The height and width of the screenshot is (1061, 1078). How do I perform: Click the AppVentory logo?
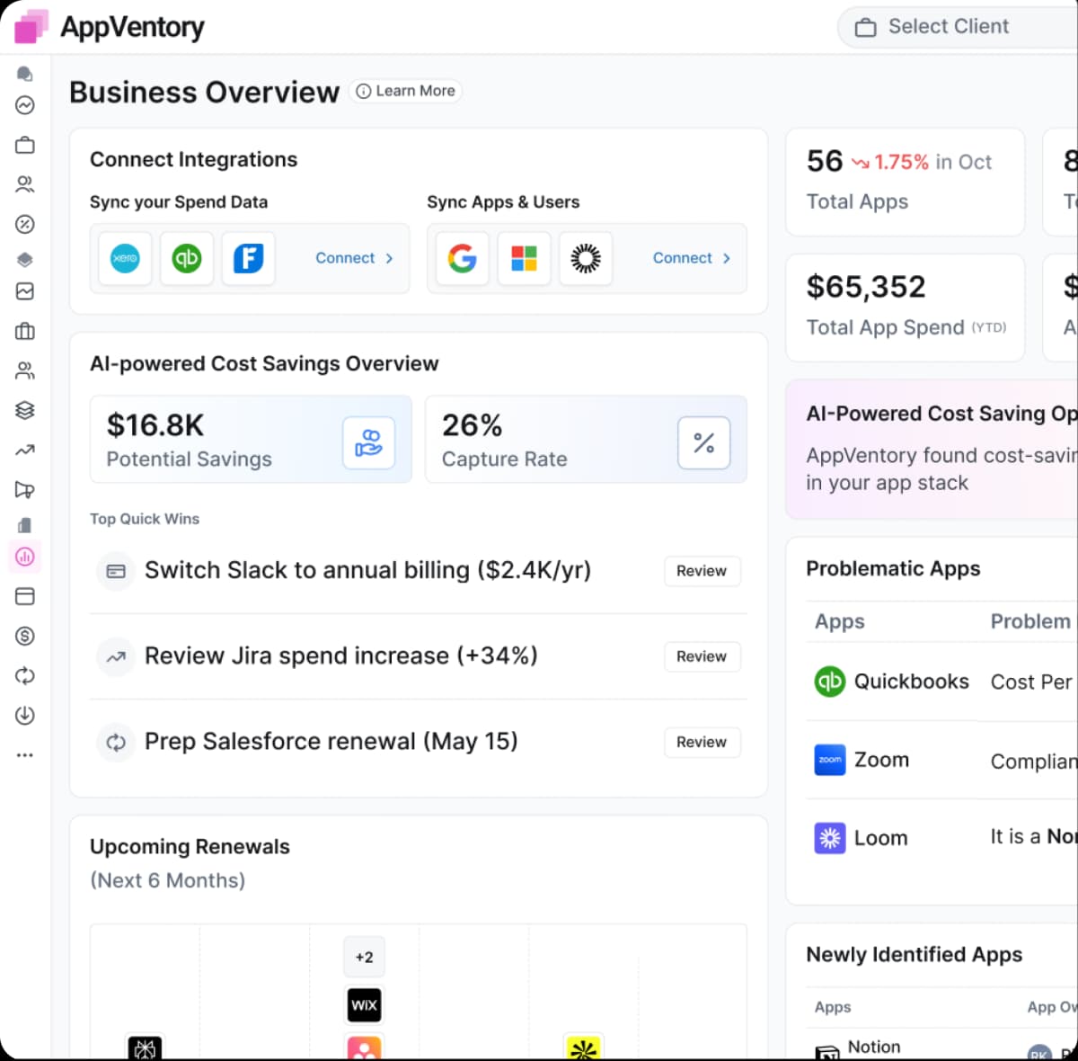(x=110, y=27)
